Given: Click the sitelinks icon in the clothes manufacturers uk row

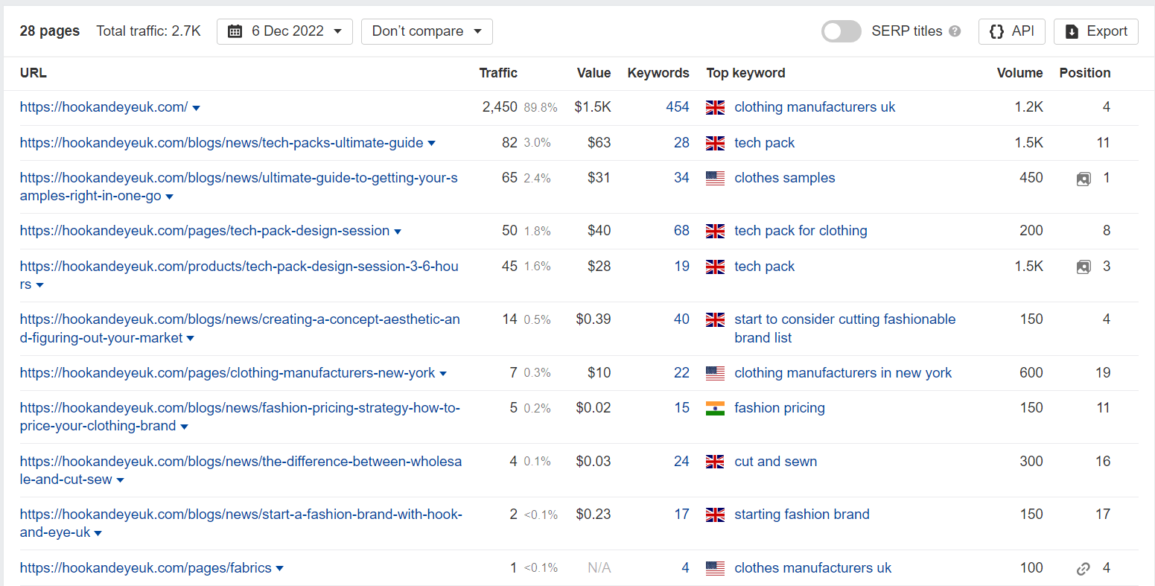Looking at the screenshot, I should click(1084, 569).
